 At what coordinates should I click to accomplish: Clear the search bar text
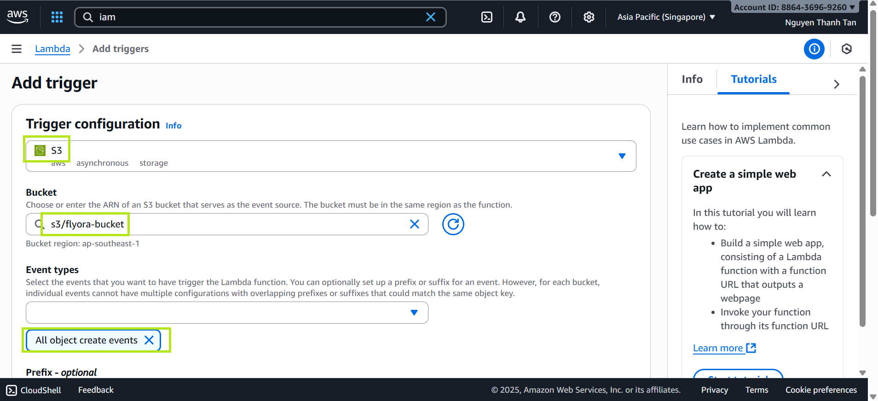pyautogui.click(x=430, y=17)
